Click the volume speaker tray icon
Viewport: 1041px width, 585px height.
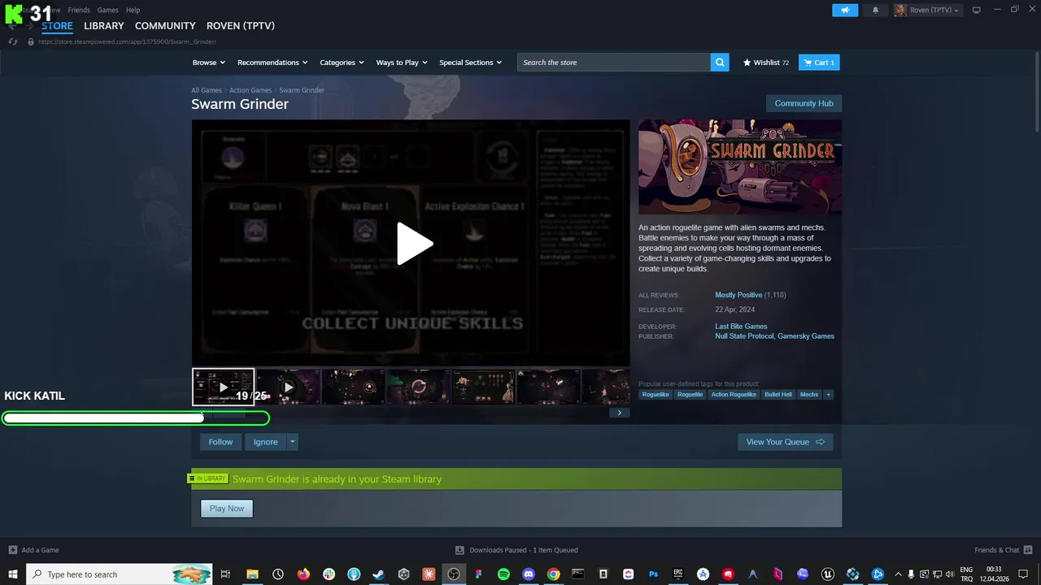point(949,574)
